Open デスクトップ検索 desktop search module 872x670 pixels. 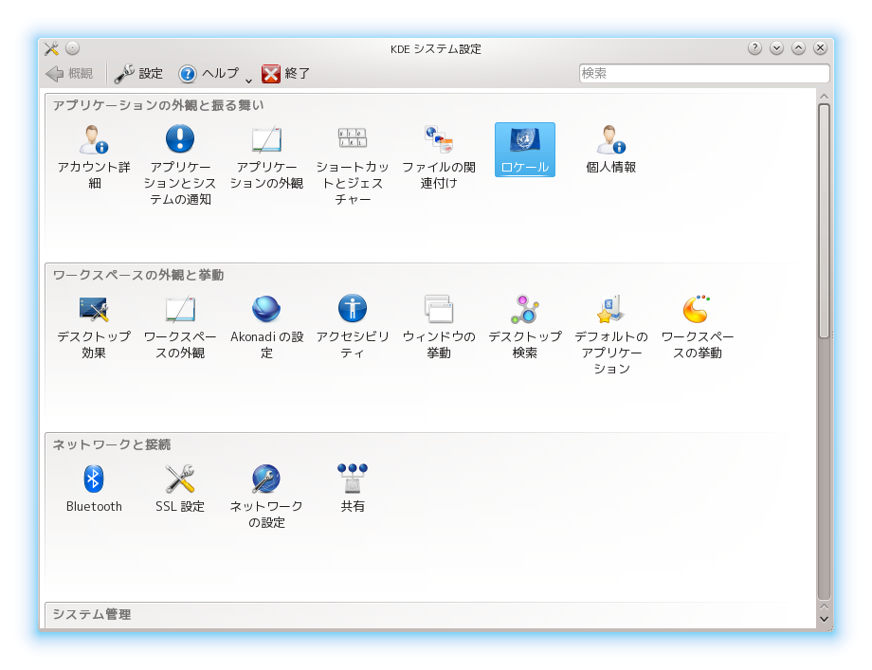click(525, 327)
